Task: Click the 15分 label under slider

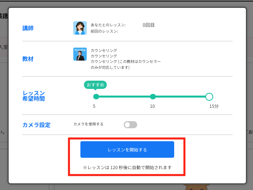Action: click(x=214, y=106)
